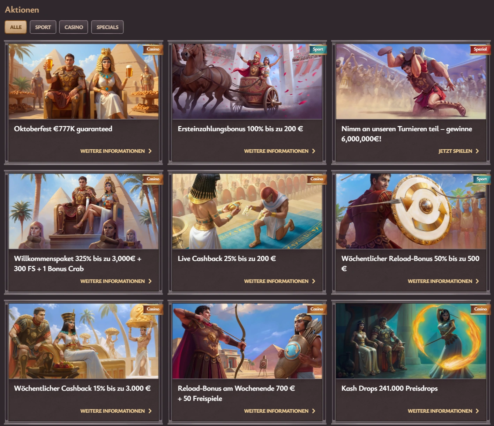Expand the Oktoberfest €777K promotion details

pyautogui.click(x=112, y=151)
